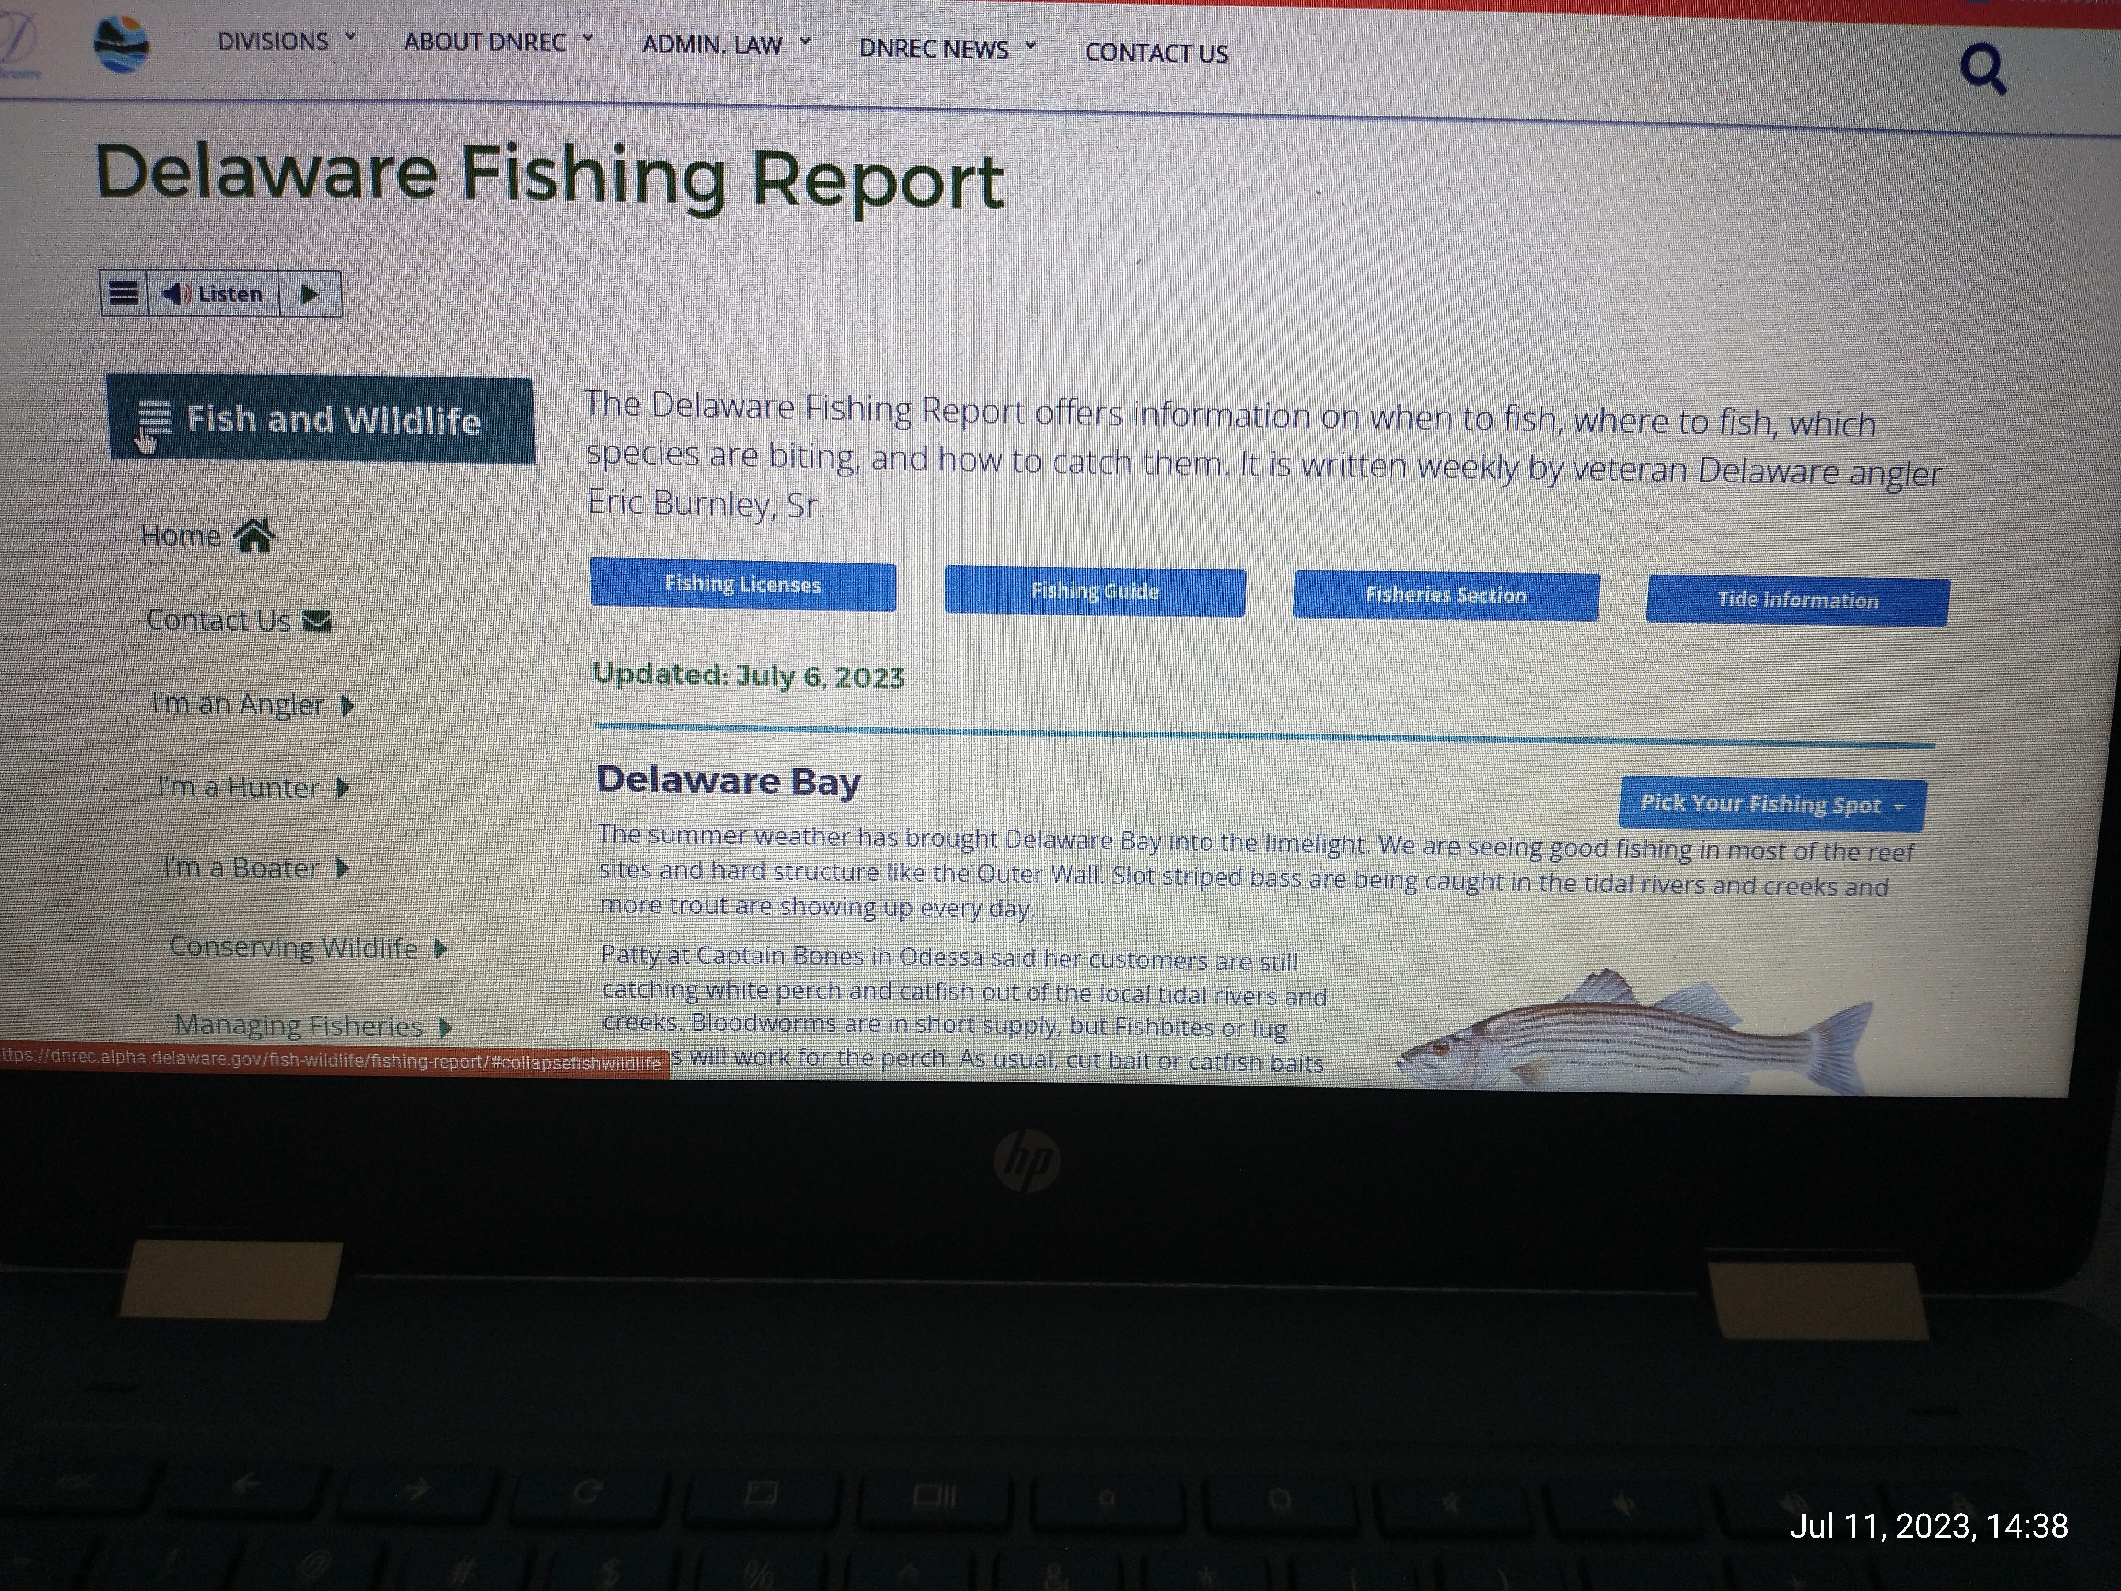Click the envelope icon beside Contact Us
2121x1591 pixels.
(318, 621)
